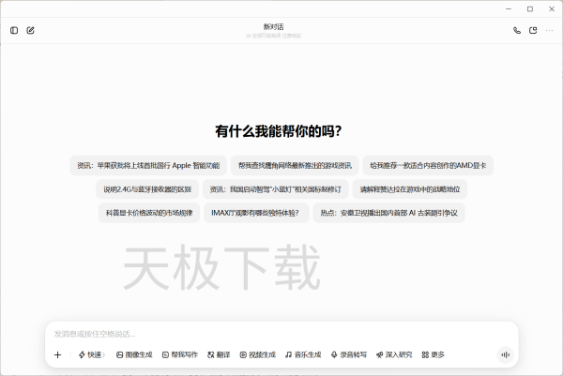
Task: Open the three-dot more options menu in the header
Action: coord(549,31)
